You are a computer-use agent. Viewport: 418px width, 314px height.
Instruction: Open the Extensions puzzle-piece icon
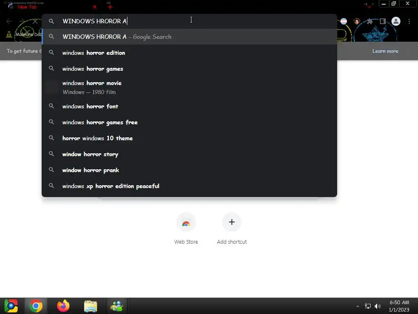click(370, 21)
